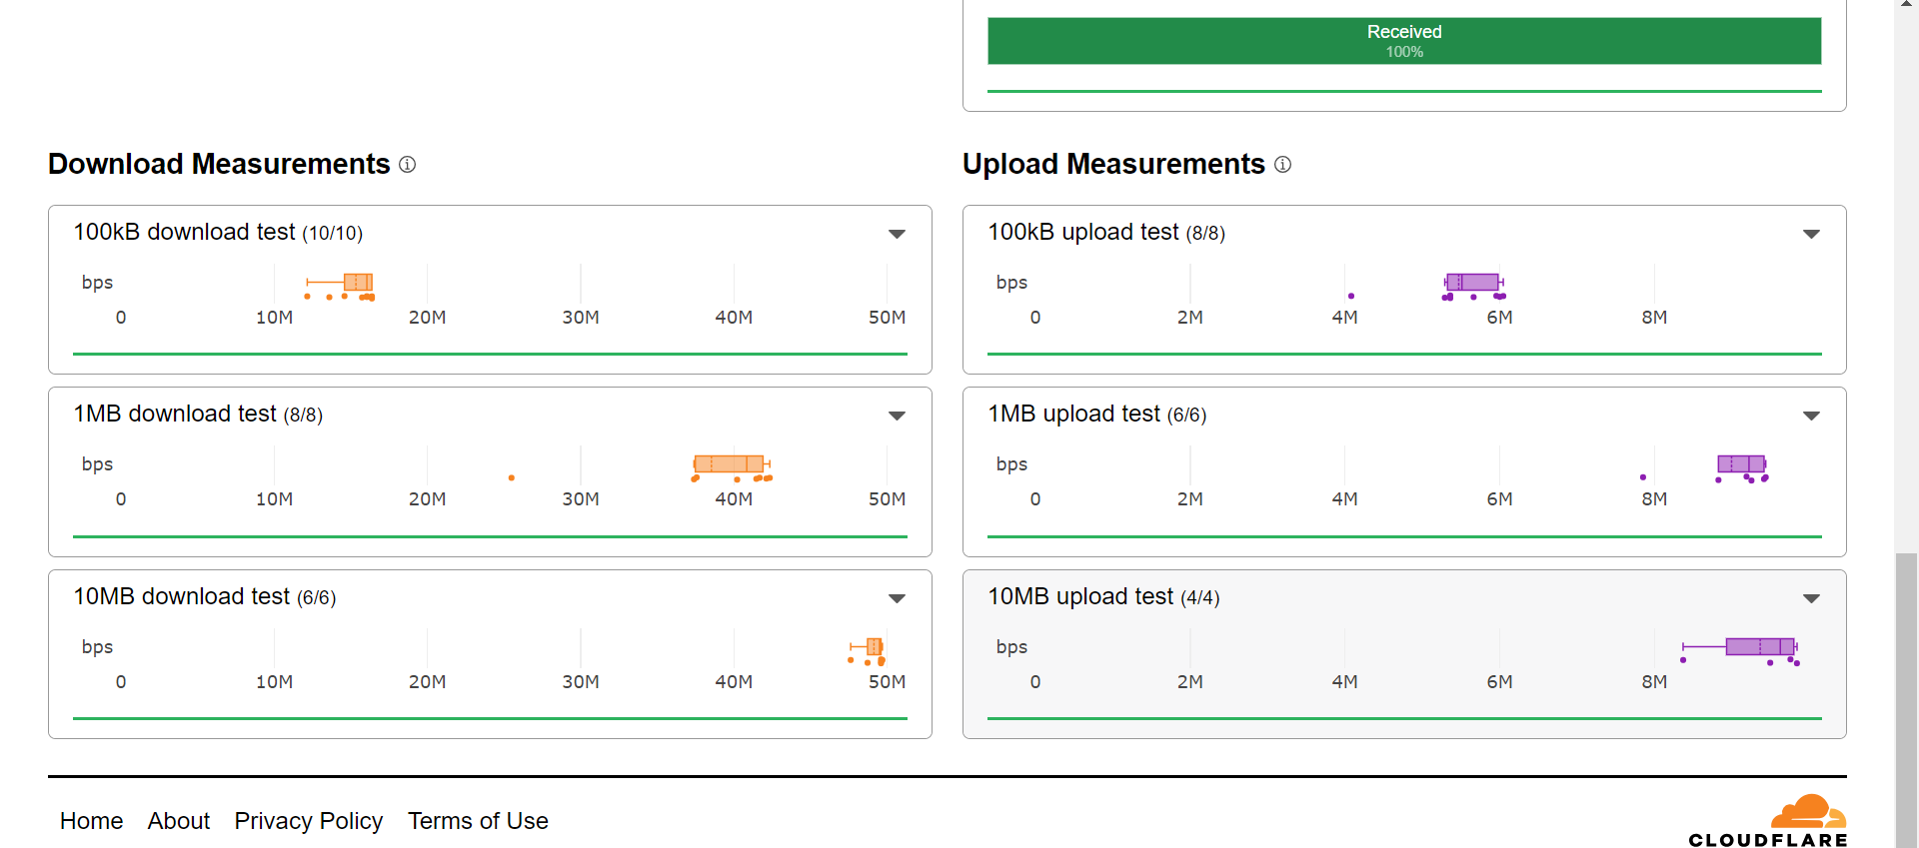Click the 10MB download orange box plot
Image resolution: width=1919 pixels, height=848 pixels.
pyautogui.click(x=868, y=647)
